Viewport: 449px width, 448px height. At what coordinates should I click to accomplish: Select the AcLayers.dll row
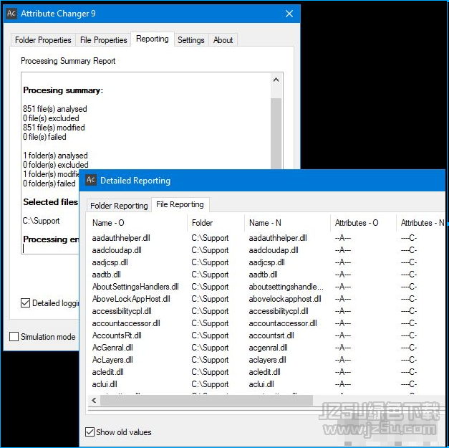tap(112, 360)
